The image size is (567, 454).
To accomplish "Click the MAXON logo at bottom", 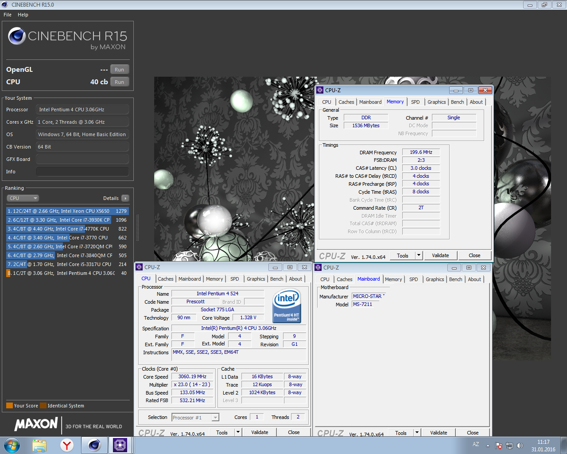I will (36, 424).
